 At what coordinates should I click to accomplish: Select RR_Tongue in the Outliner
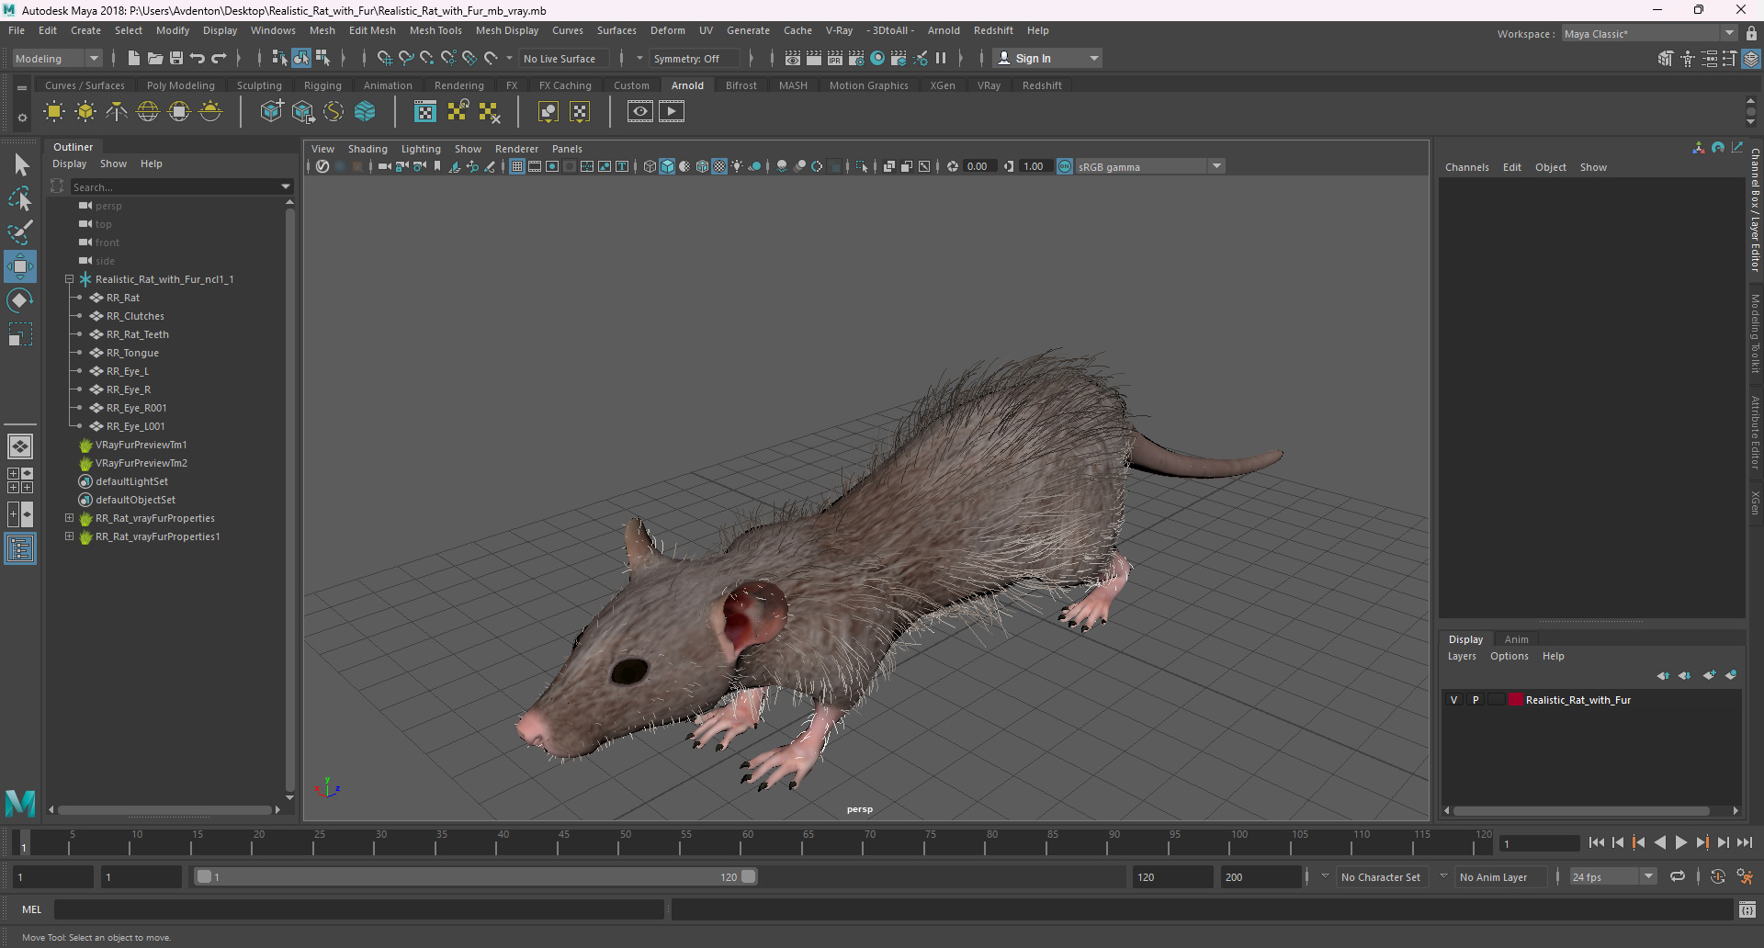click(x=132, y=353)
